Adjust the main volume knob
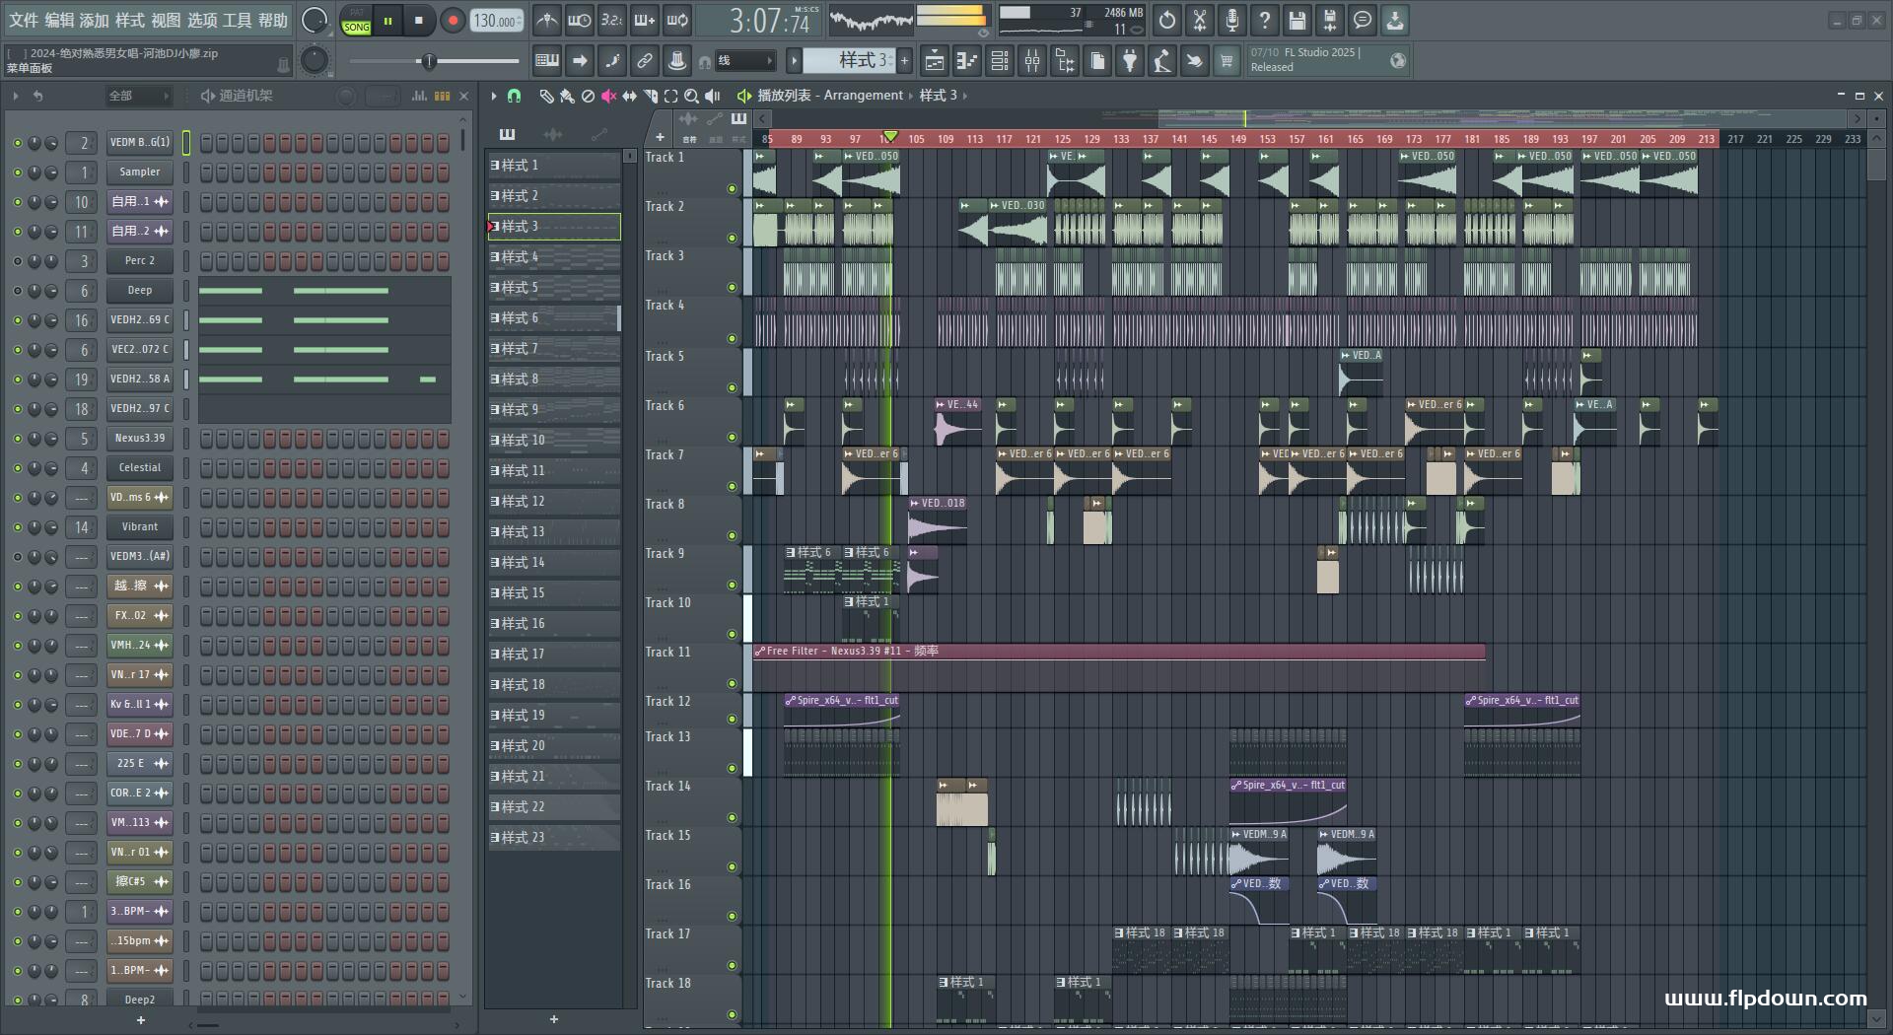The width and height of the screenshot is (1893, 1035). [x=314, y=20]
